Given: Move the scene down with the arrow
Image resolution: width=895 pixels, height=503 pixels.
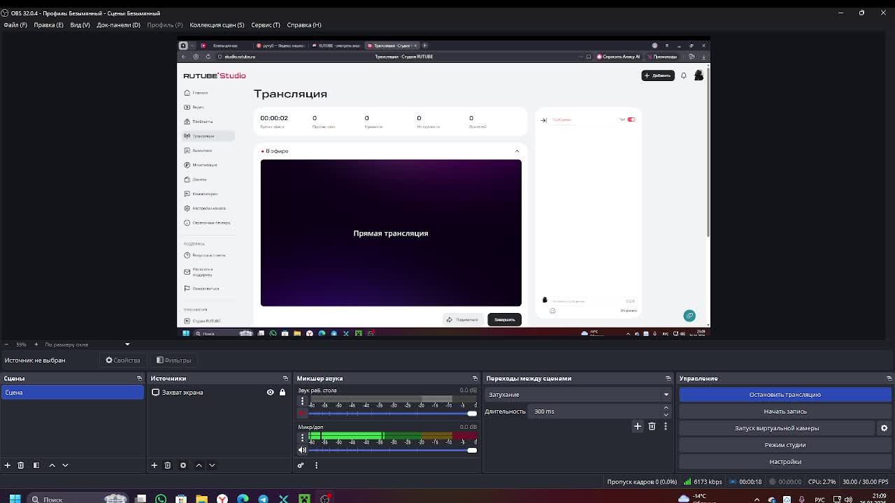Looking at the screenshot, I should click(65, 465).
